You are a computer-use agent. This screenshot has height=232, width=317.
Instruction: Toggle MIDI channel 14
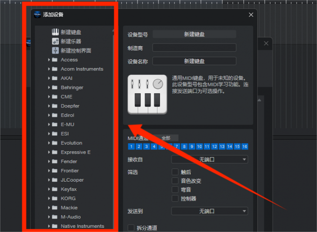point(230,147)
